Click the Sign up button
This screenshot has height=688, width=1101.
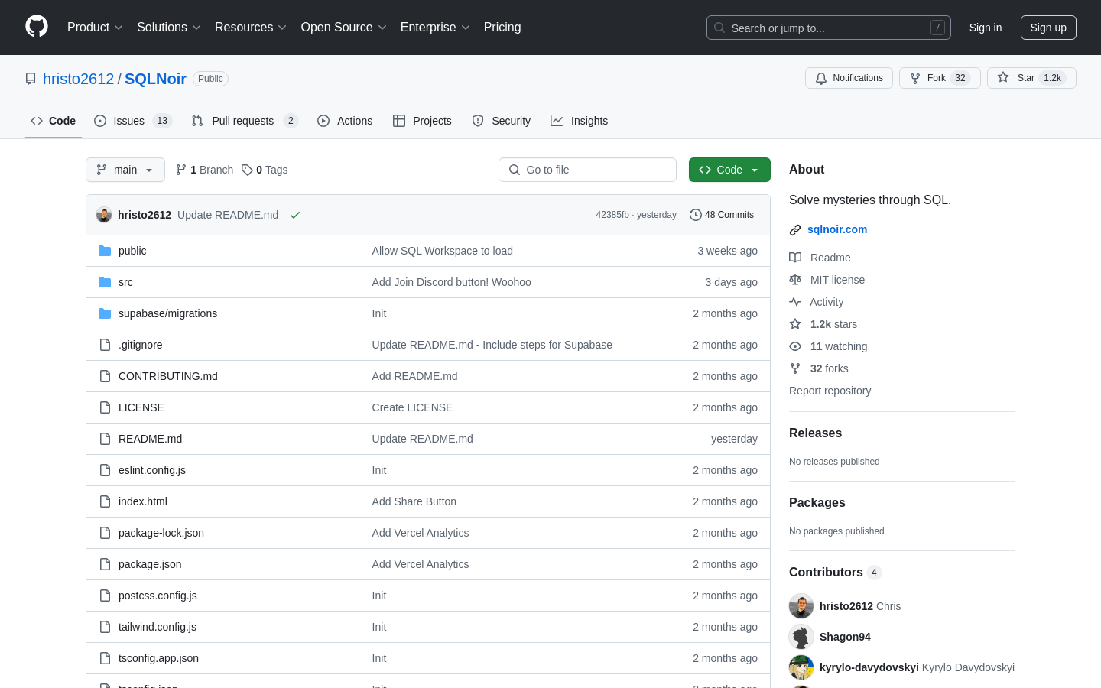(1048, 28)
